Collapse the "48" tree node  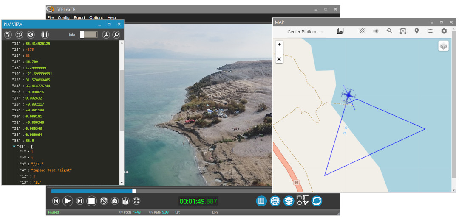click(14, 146)
